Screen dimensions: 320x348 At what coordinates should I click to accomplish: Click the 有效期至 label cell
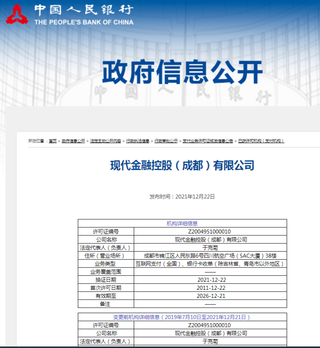click(106, 296)
